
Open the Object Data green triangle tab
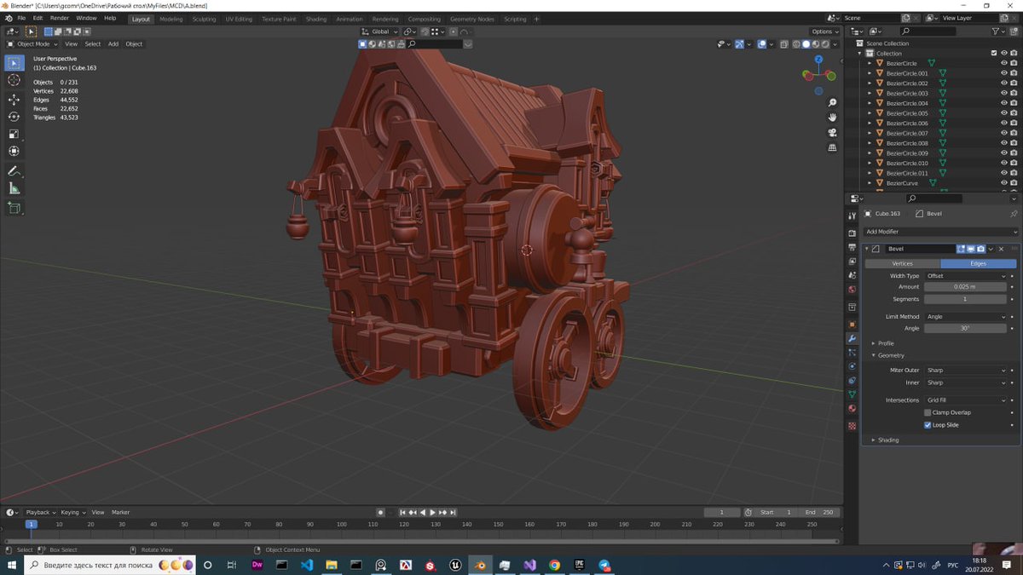click(852, 394)
